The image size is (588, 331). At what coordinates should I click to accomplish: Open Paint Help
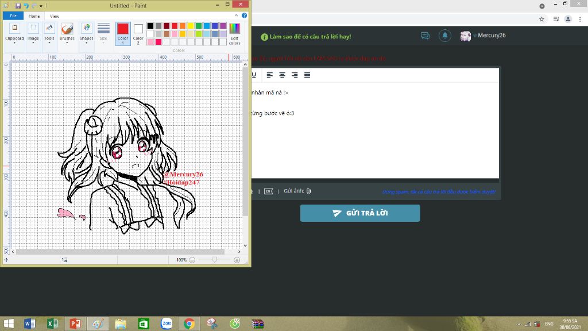pyautogui.click(x=244, y=16)
